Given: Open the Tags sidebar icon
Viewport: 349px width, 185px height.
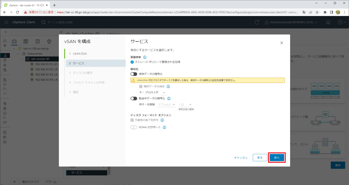Looking at the screenshot, I should 5,117.
